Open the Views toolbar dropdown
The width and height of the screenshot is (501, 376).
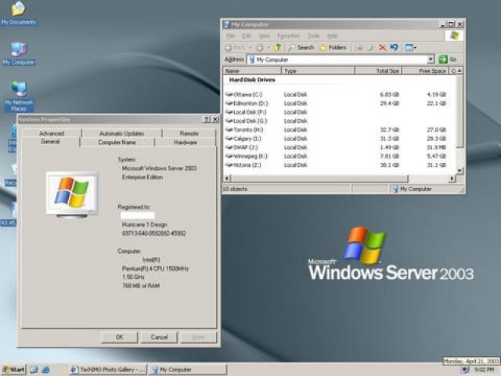click(x=410, y=48)
